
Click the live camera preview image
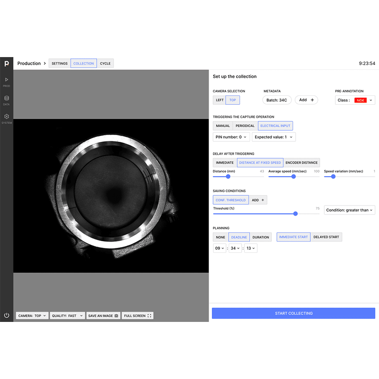click(x=111, y=196)
